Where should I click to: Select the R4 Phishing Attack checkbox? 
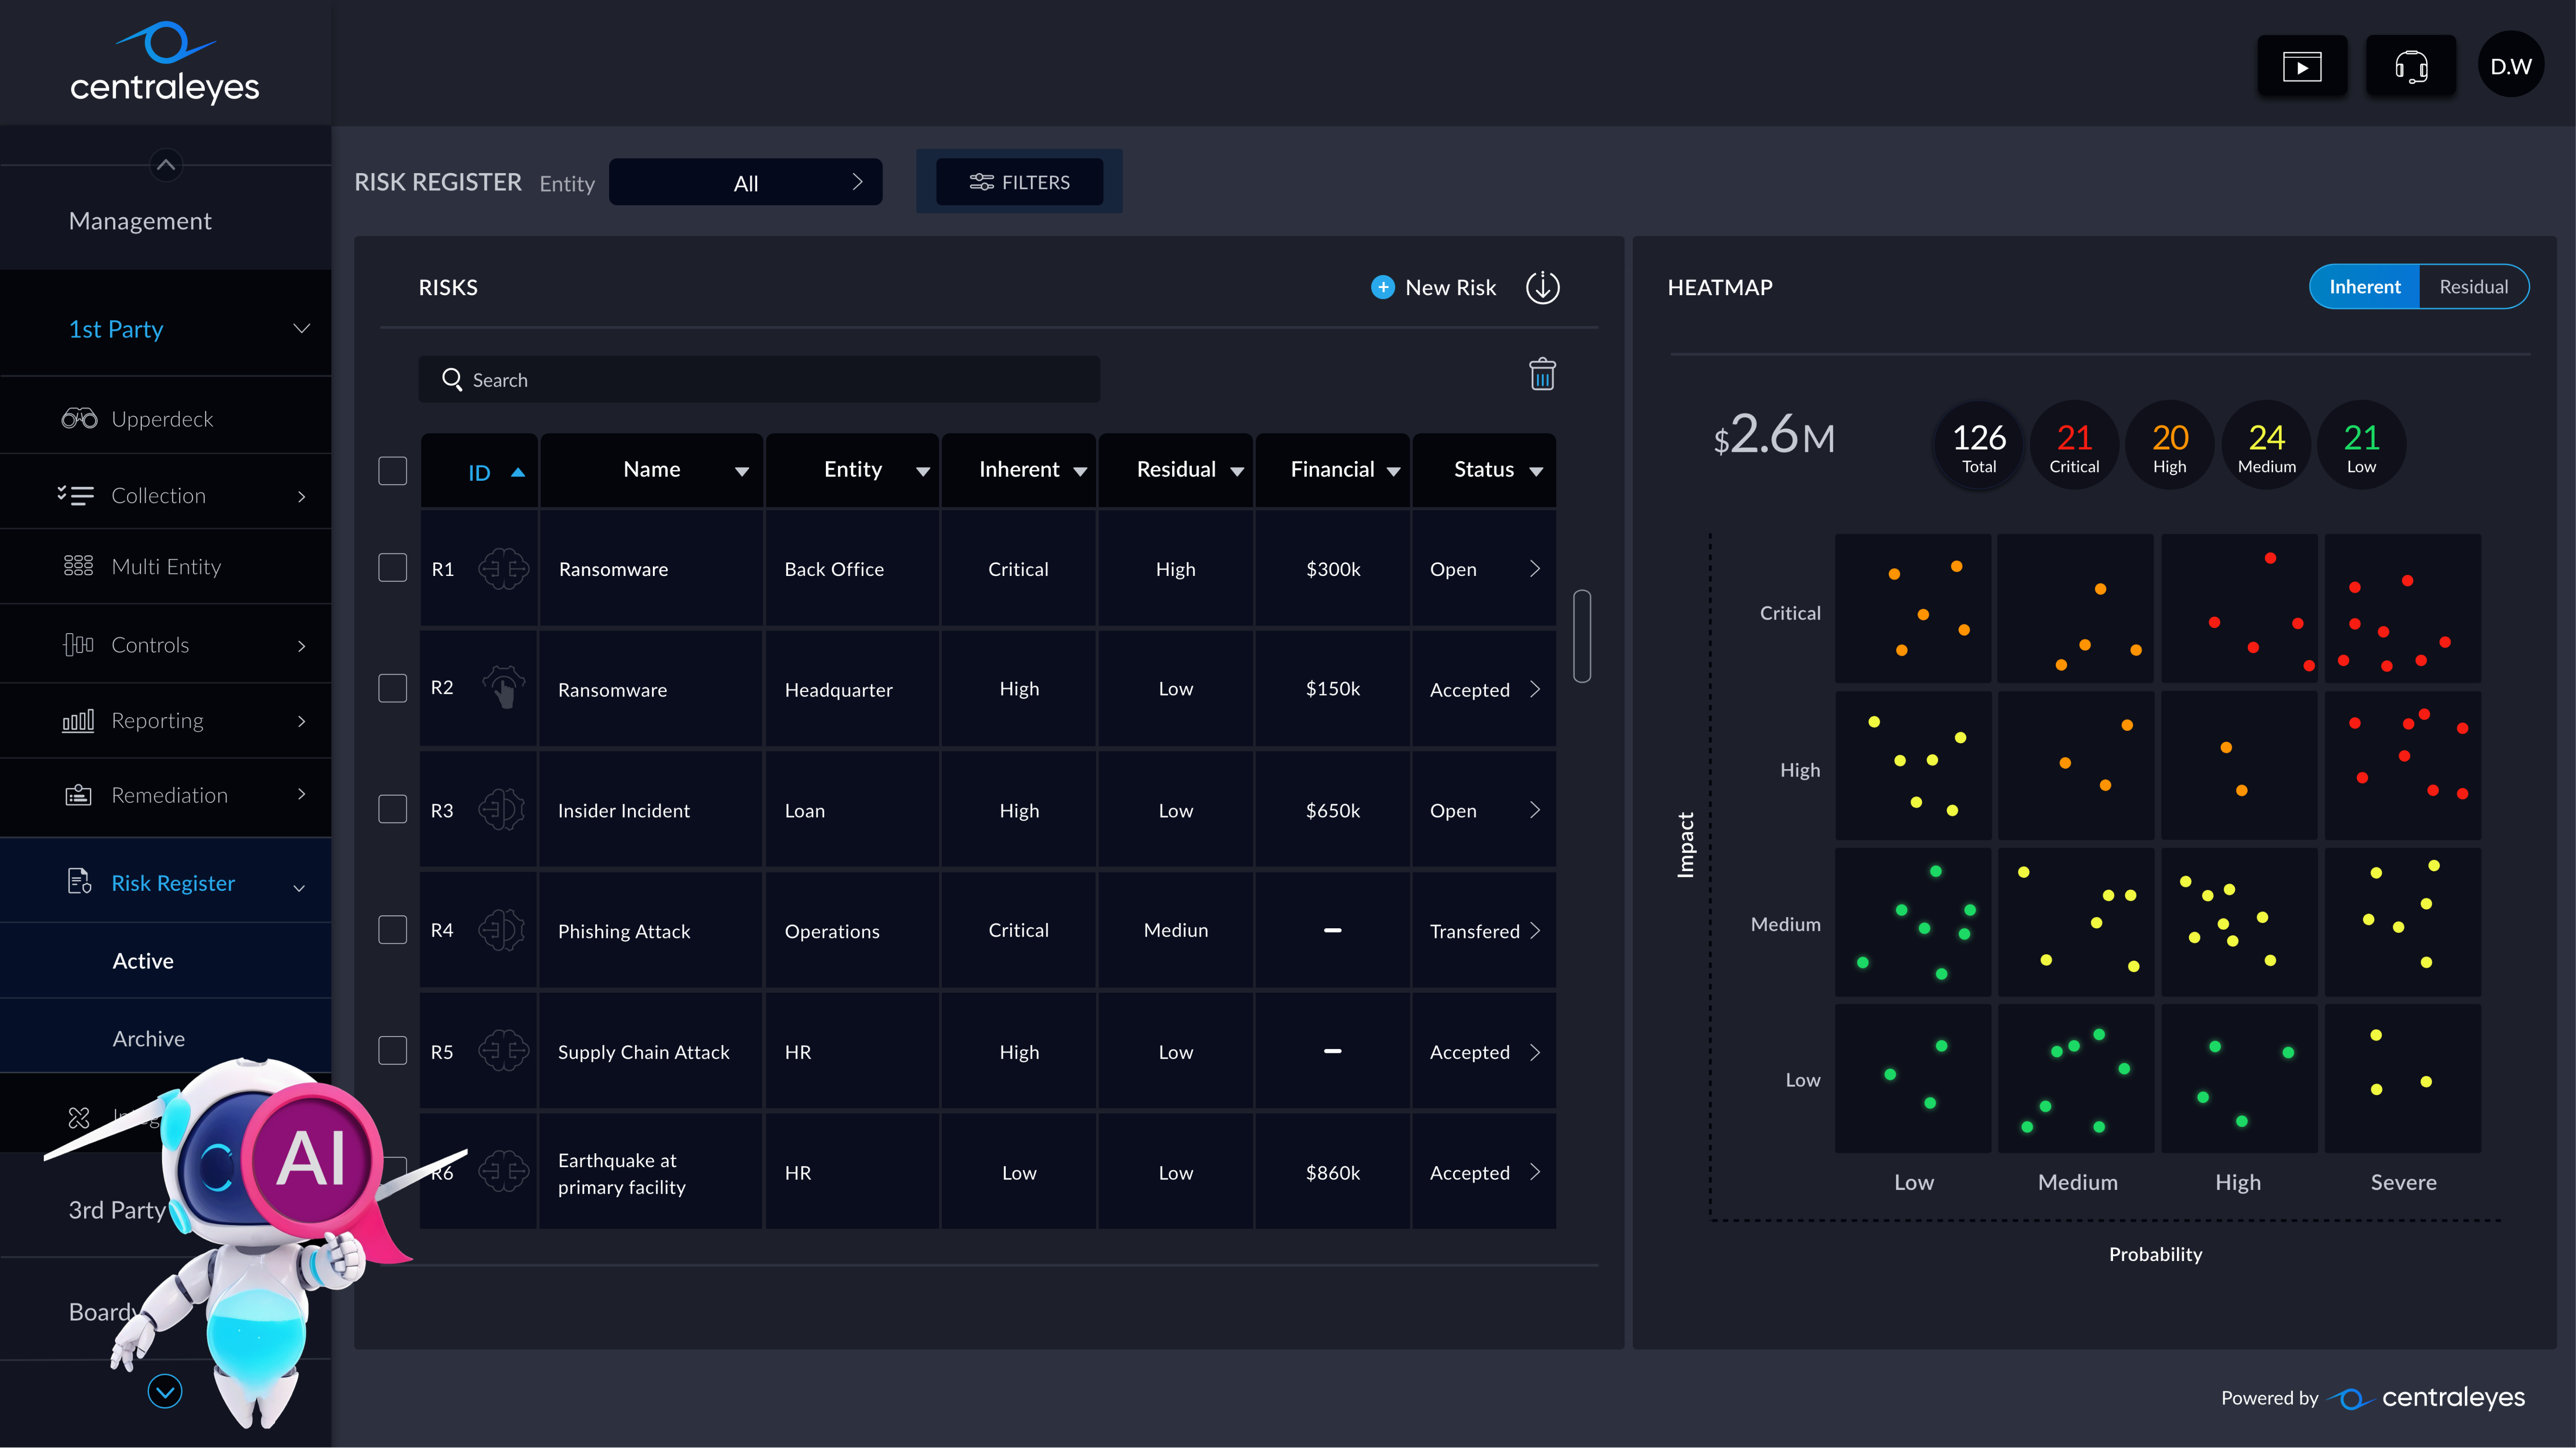coord(393,930)
